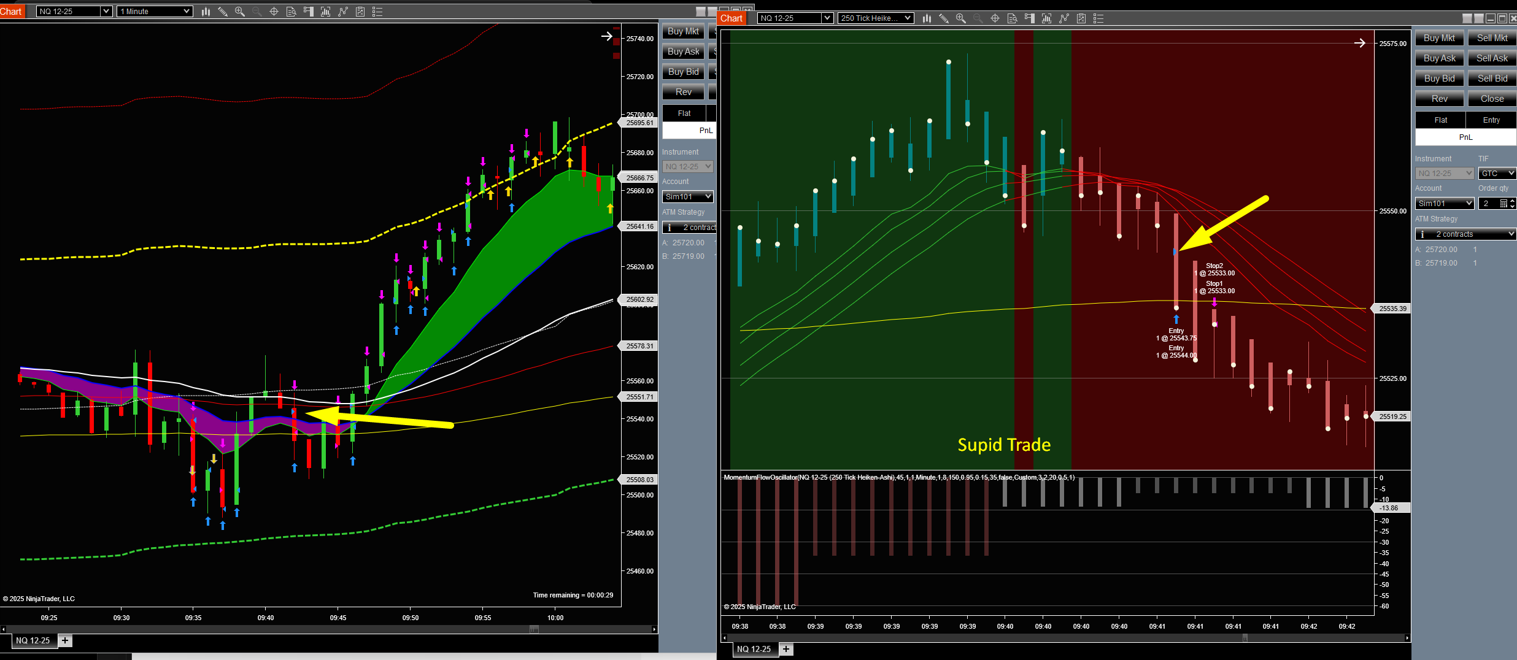
Task: Open chart Properties list icon on 1 Minute chart
Action: coord(377,12)
